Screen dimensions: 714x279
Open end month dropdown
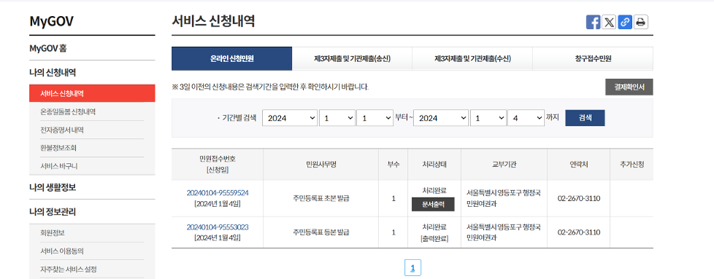pos(488,118)
